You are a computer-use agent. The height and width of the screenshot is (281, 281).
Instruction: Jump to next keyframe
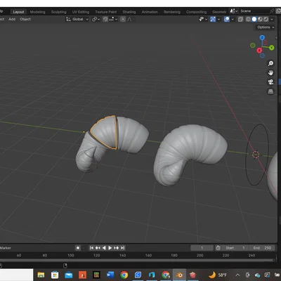tap(116, 248)
